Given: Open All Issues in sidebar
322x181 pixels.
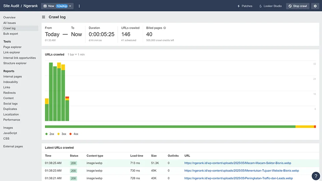Looking at the screenshot, I should 9,23.
